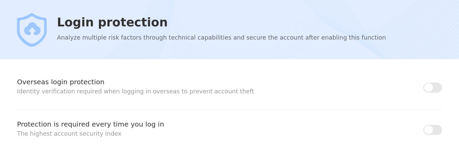Click the knob of the every-login protection switch
This screenshot has width=459, height=158.
coord(428,130)
